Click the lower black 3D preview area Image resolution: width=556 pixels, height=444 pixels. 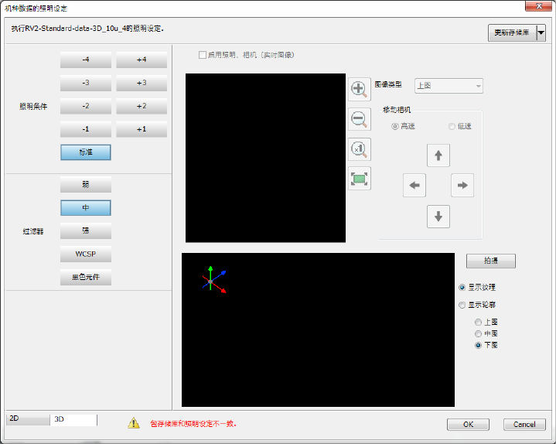(x=318, y=330)
